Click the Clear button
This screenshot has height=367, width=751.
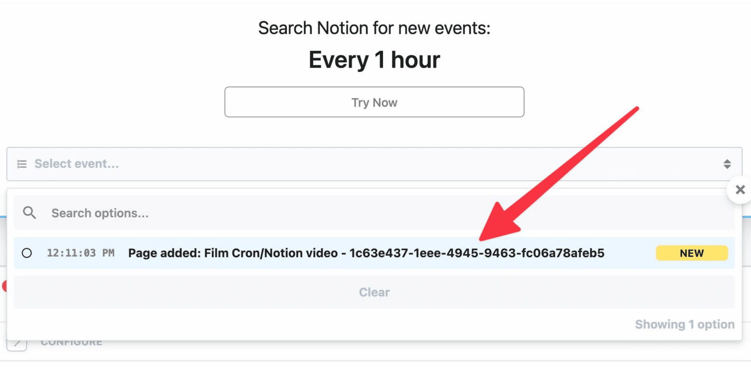(x=374, y=292)
